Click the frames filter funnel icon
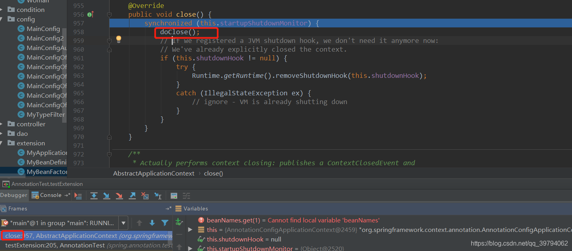Screen dimensions: 572x251 tap(165, 223)
